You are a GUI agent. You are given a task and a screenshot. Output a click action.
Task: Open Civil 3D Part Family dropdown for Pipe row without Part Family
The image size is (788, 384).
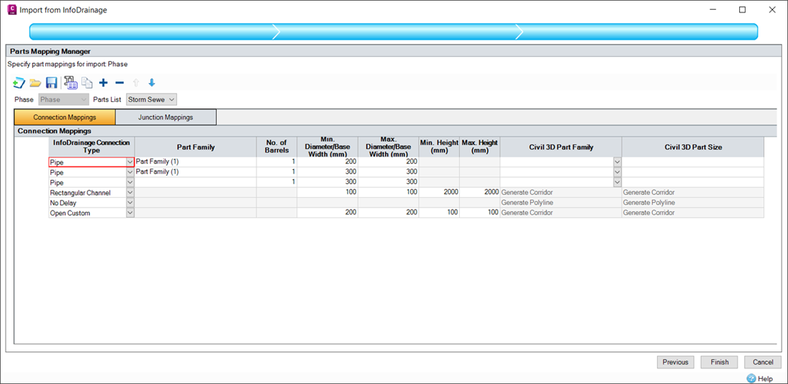(x=617, y=183)
